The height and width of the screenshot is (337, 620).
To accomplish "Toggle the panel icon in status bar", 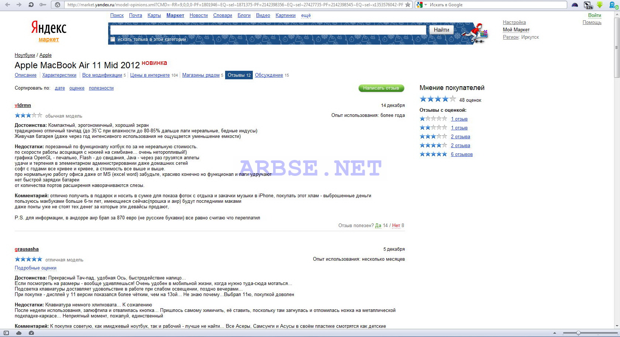I will [6, 333].
